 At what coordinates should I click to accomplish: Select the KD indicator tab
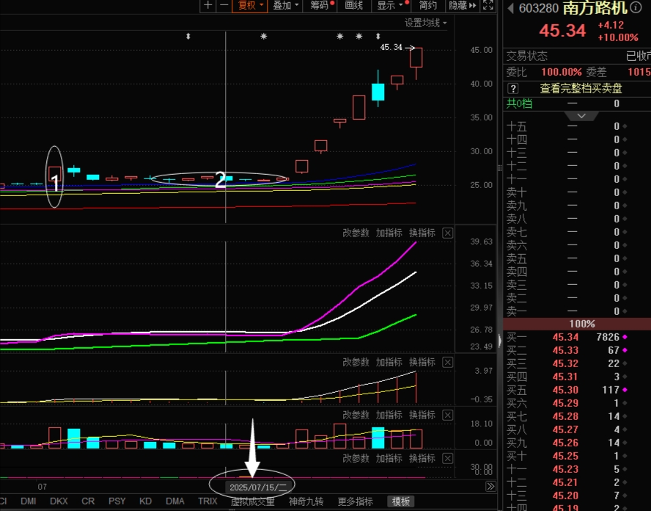click(145, 501)
